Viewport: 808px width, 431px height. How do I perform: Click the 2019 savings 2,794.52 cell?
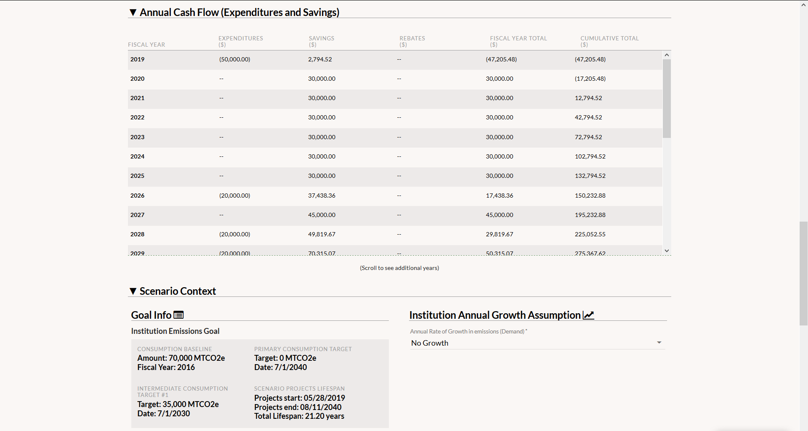(x=320, y=59)
